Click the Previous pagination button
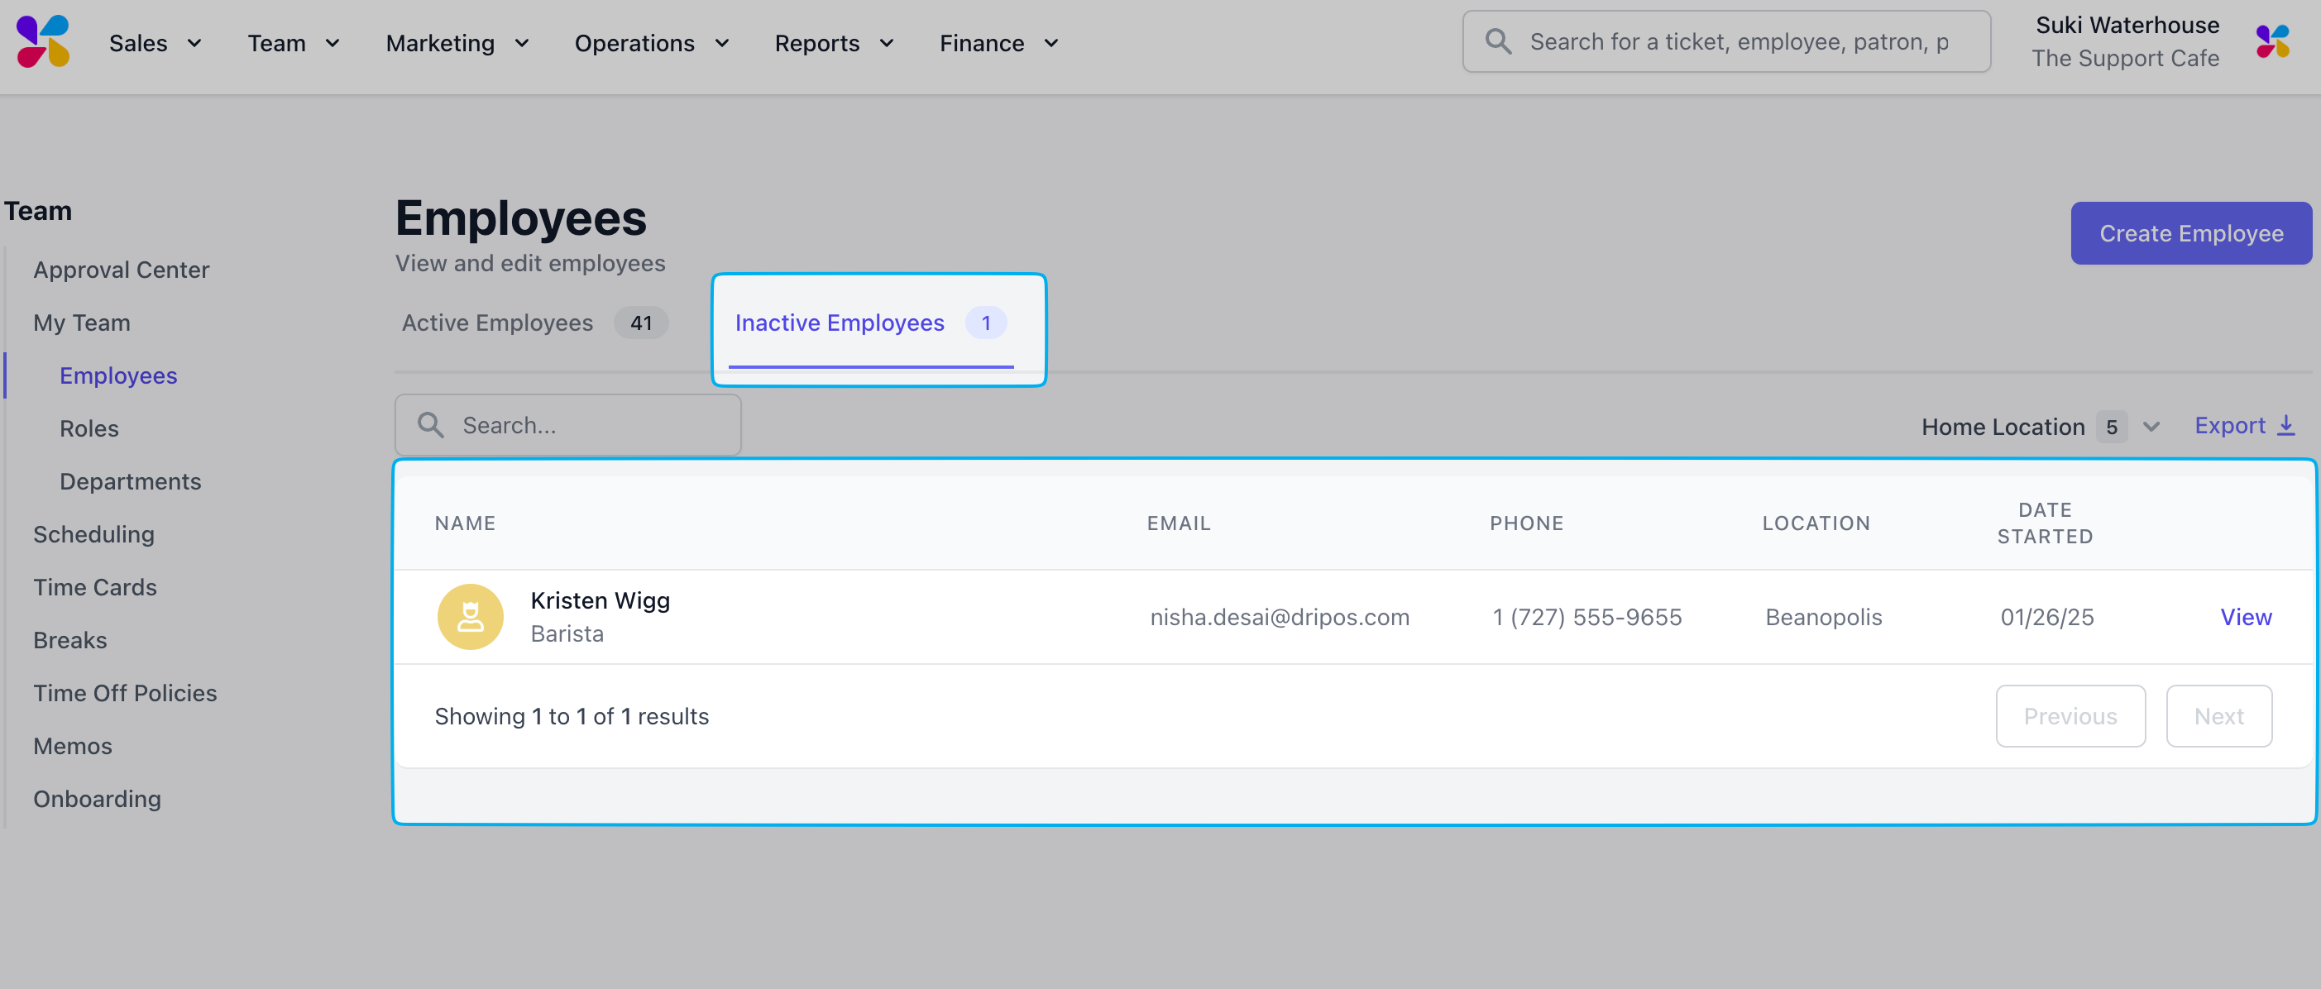This screenshot has width=2321, height=989. tap(2070, 716)
